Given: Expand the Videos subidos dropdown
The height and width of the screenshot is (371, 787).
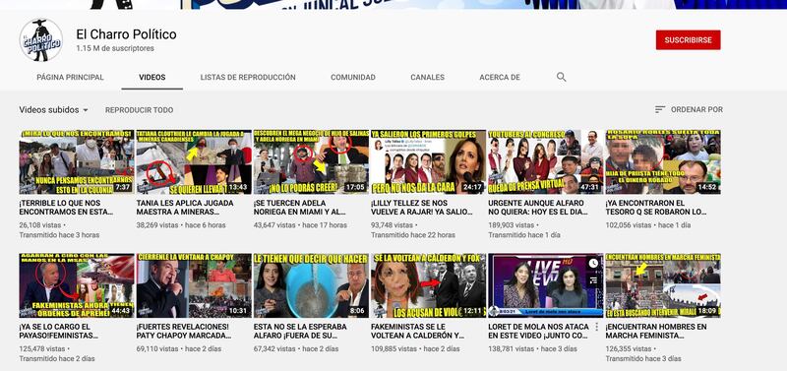Looking at the screenshot, I should (54, 110).
